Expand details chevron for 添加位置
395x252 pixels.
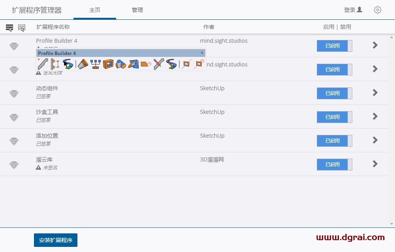pyautogui.click(x=375, y=140)
